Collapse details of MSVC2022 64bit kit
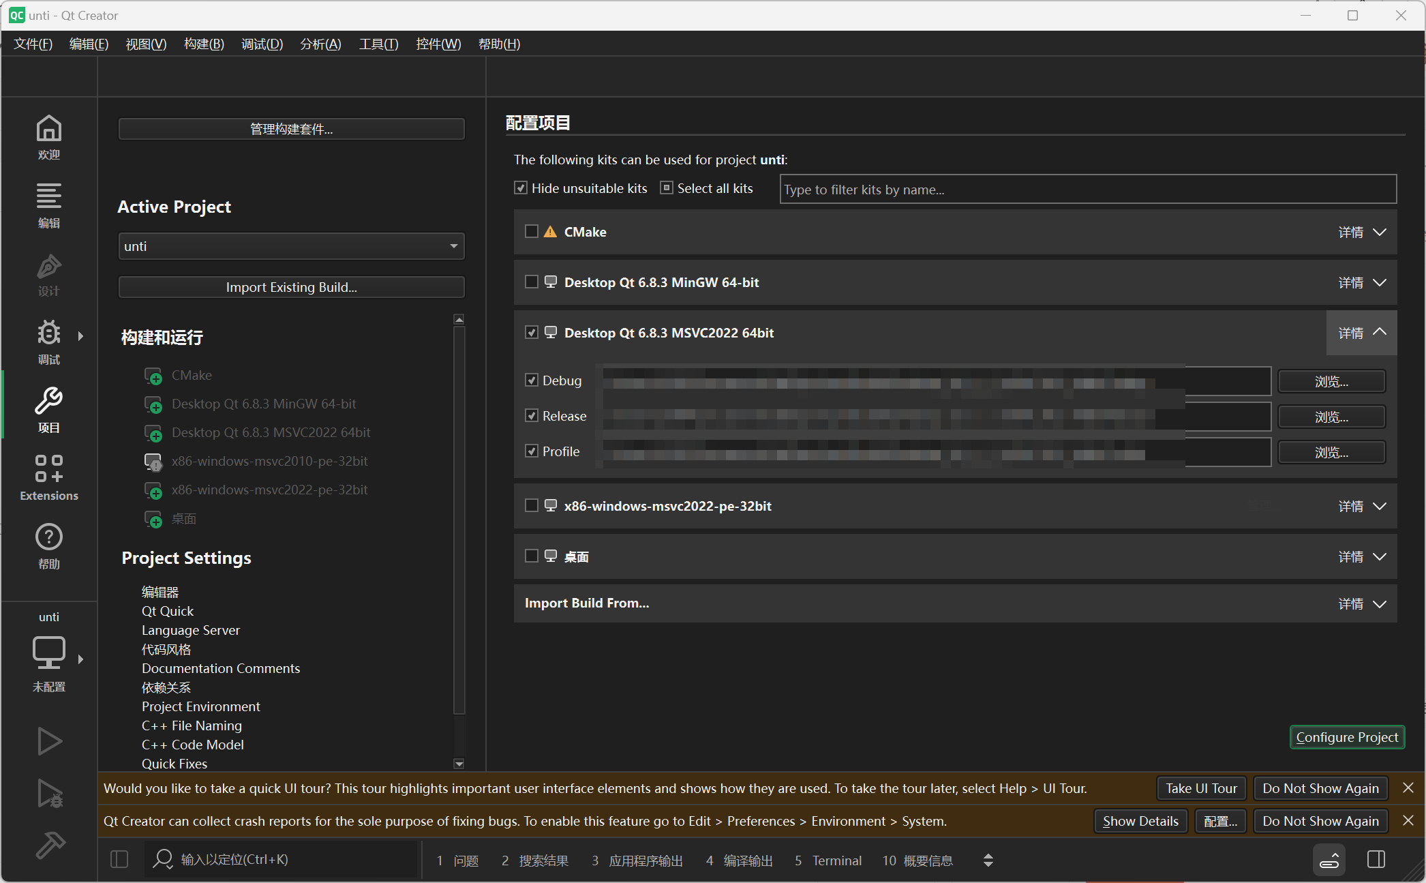 tap(1362, 333)
